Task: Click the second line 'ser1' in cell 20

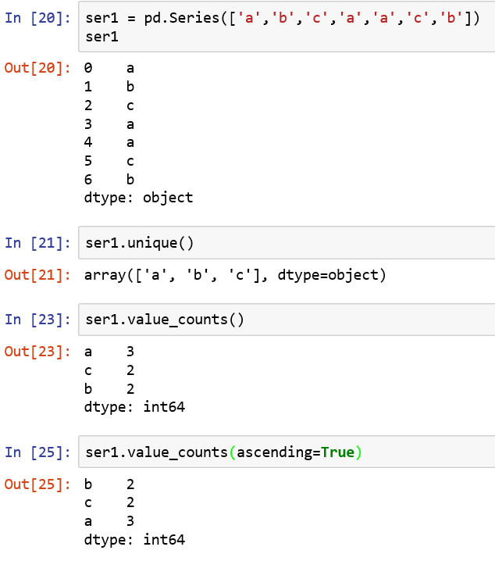Action: pyautogui.click(x=101, y=37)
